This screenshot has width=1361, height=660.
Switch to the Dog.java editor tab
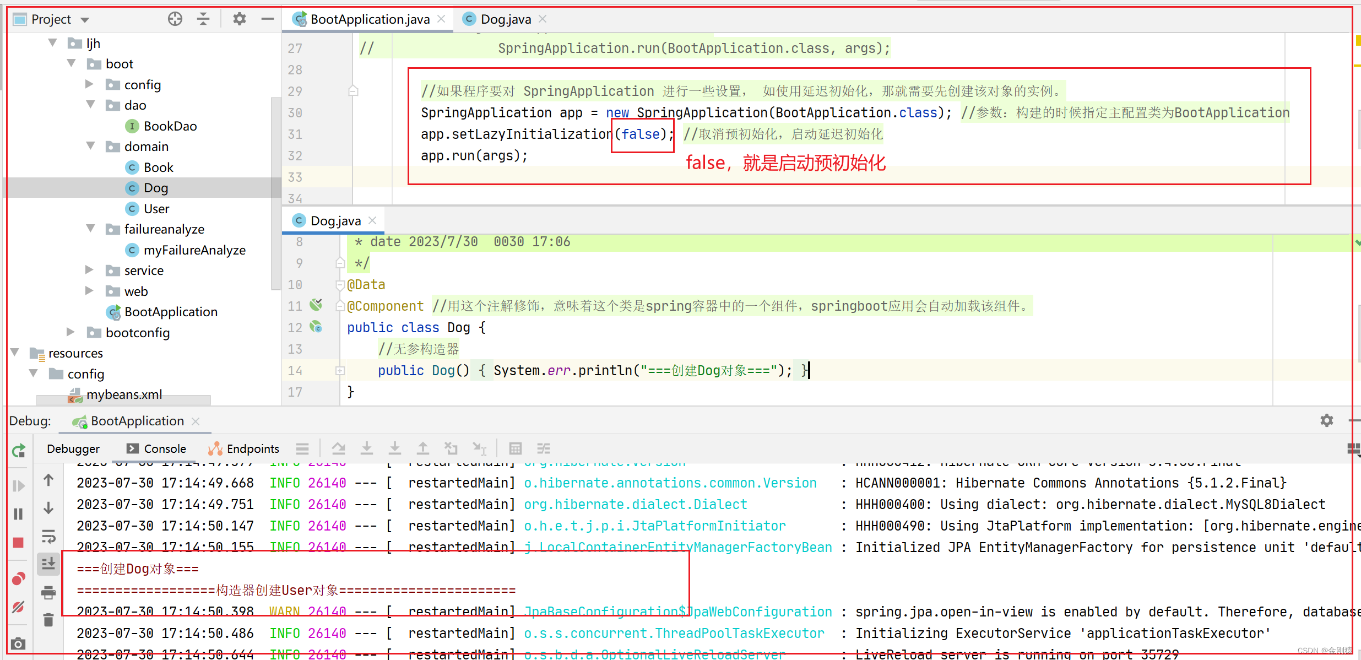503,18
